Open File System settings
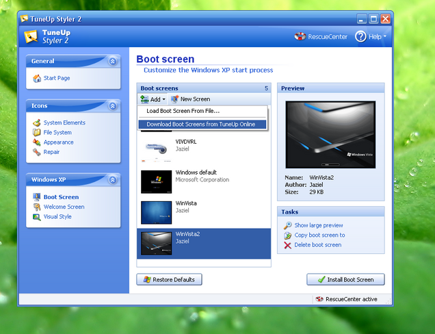435x334 pixels. (x=57, y=132)
